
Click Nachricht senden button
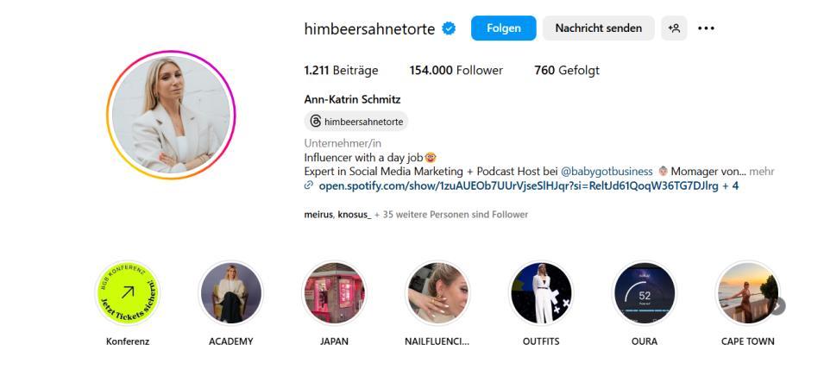pos(599,28)
